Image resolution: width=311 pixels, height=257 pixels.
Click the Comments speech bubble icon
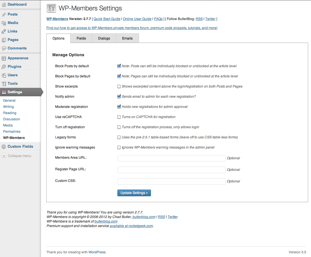tap(4, 48)
